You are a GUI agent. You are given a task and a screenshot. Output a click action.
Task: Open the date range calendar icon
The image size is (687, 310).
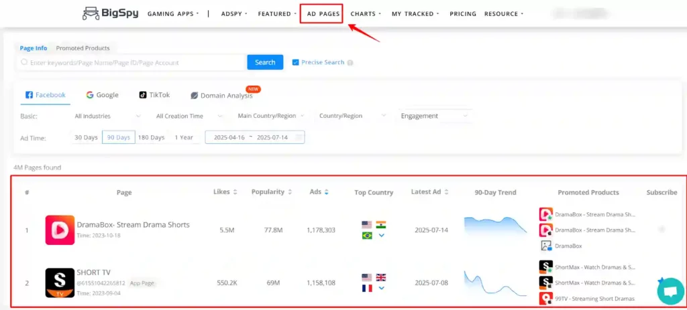point(299,137)
